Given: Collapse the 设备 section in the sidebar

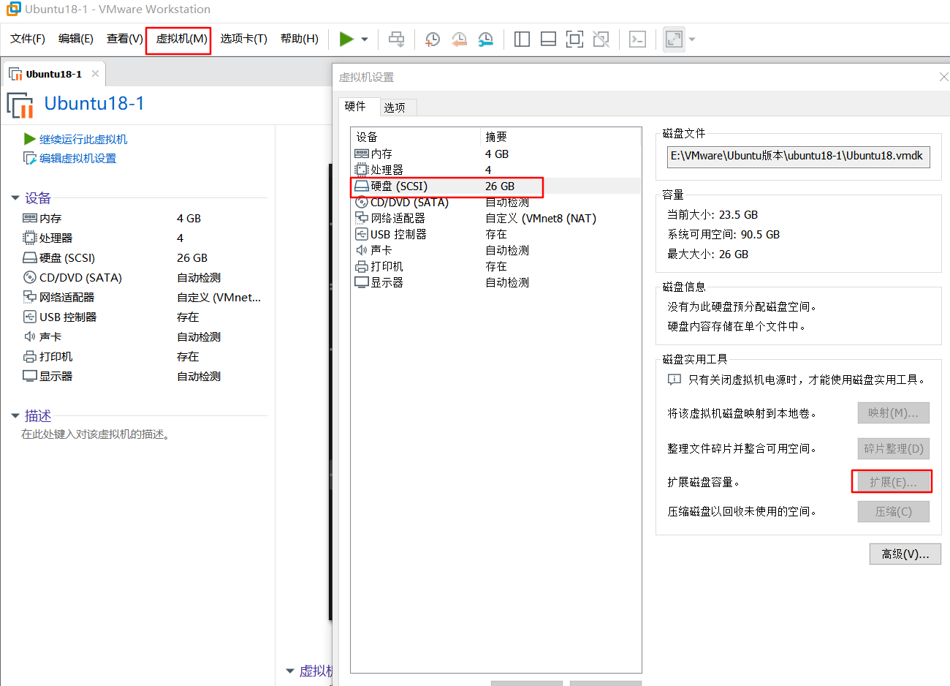Looking at the screenshot, I should click(x=16, y=197).
